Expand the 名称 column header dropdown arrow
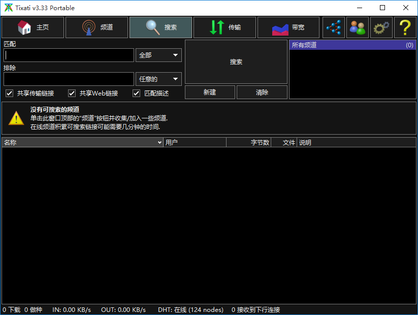Screen dimensions: 418x315 click(159, 142)
